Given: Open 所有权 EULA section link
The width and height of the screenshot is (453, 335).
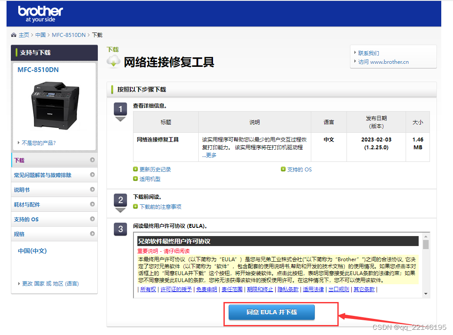Looking at the screenshot, I should 148,289.
